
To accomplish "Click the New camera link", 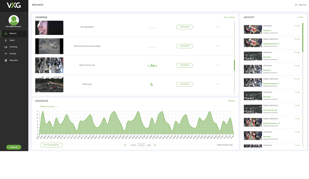I will [x=229, y=17].
